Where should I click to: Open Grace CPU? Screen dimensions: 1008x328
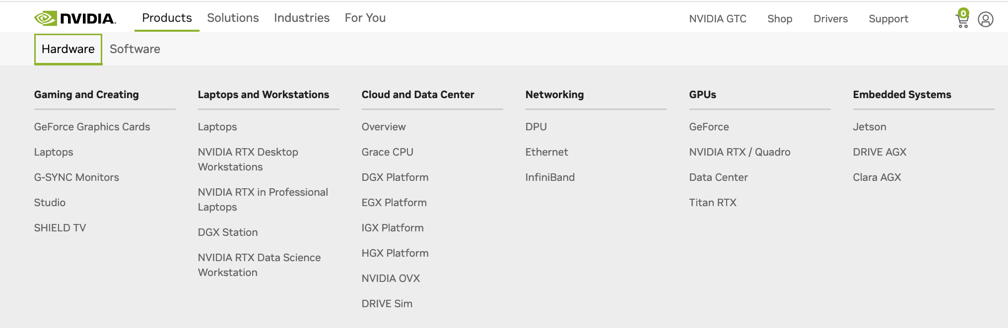pyautogui.click(x=388, y=152)
